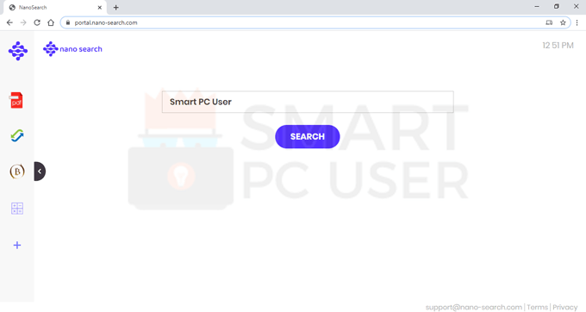
Task: Click the SEARCH button
Action: pyautogui.click(x=307, y=137)
